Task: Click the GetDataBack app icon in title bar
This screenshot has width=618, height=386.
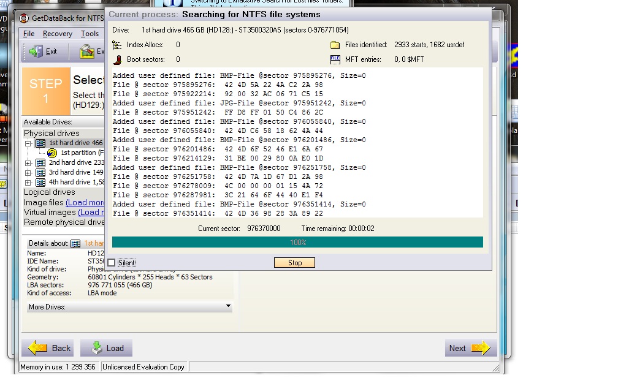Action: [x=24, y=18]
